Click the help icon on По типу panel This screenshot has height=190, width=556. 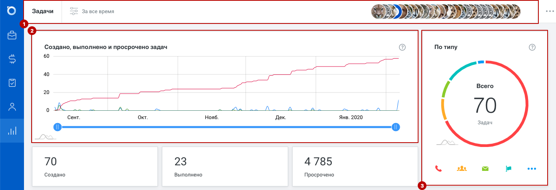point(532,47)
